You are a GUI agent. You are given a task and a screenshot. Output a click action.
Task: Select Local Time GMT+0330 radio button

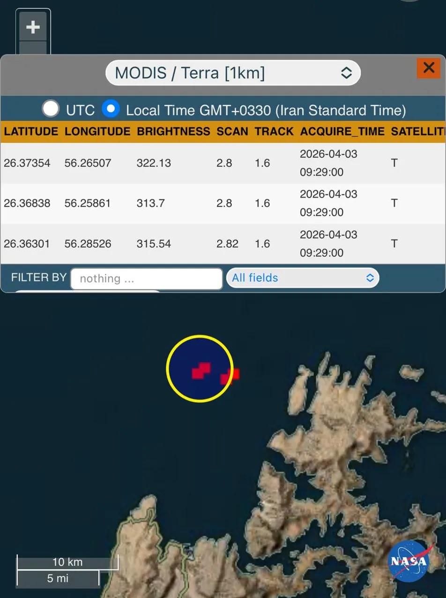111,109
